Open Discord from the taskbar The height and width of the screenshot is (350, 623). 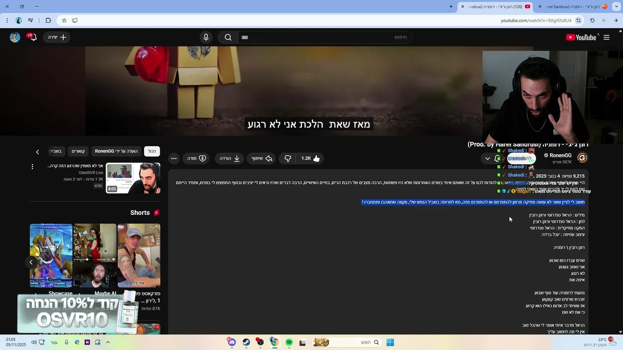click(232, 342)
